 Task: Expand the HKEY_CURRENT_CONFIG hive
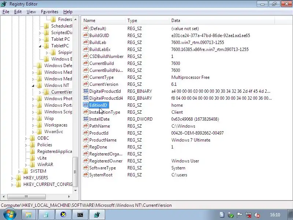coord(12,185)
